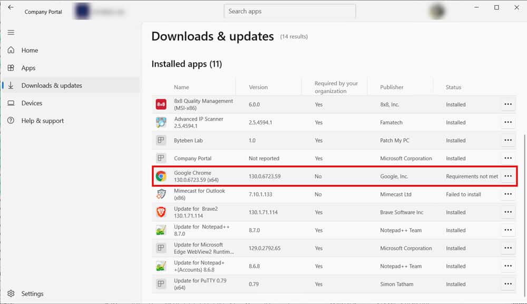Open the hamburger navigation menu
527x304 pixels.
[x=11, y=33]
